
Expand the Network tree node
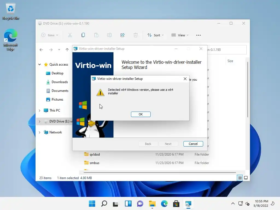pos(39,133)
